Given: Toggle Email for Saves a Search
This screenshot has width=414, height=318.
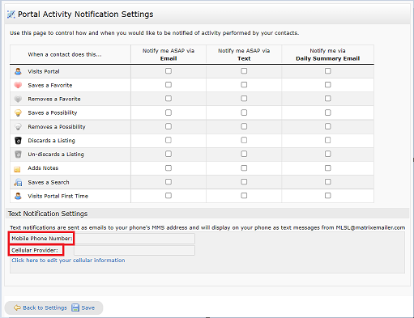Looking at the screenshot, I should (169, 182).
